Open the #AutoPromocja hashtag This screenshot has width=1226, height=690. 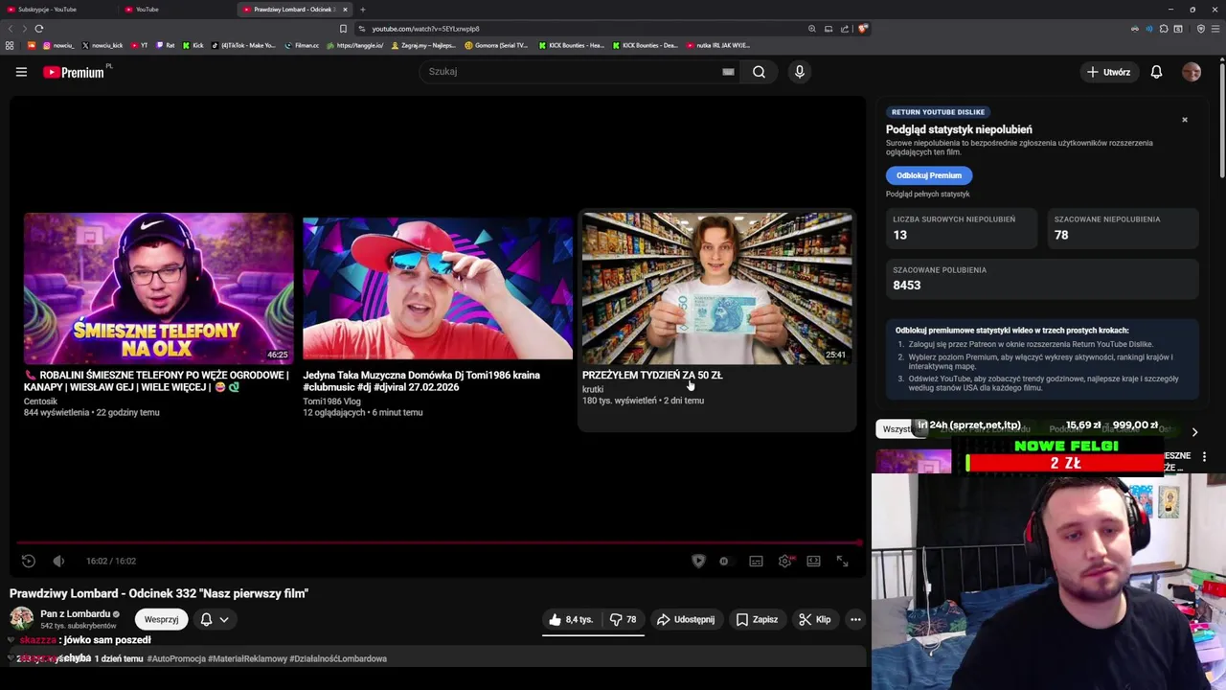[x=175, y=659]
